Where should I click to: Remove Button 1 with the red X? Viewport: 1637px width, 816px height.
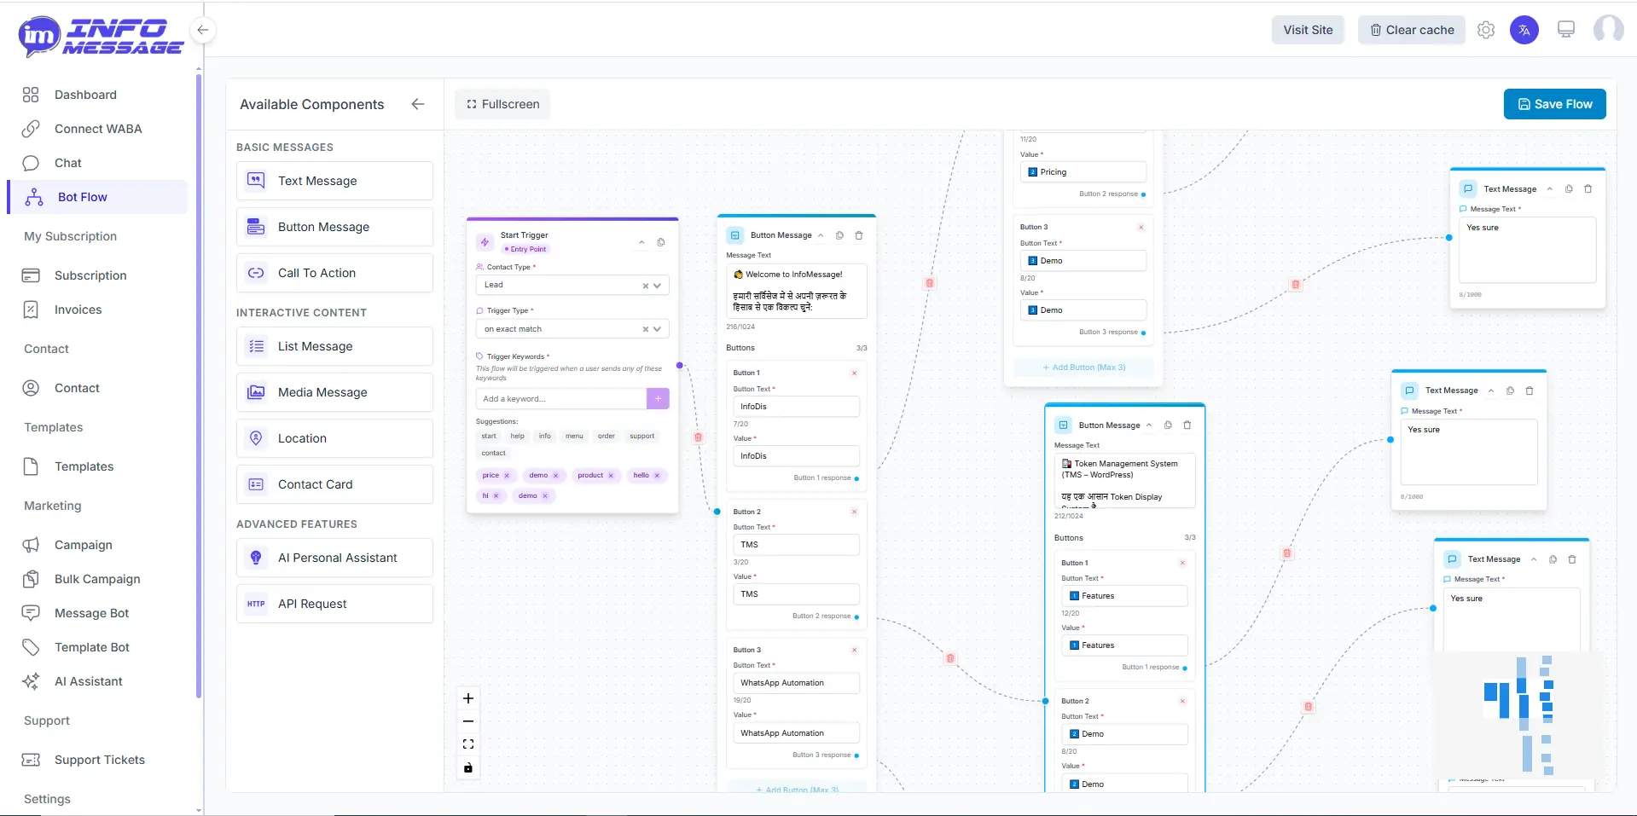click(854, 373)
